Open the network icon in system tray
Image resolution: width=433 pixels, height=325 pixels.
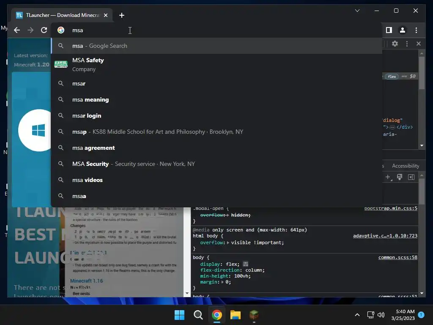[370, 315]
